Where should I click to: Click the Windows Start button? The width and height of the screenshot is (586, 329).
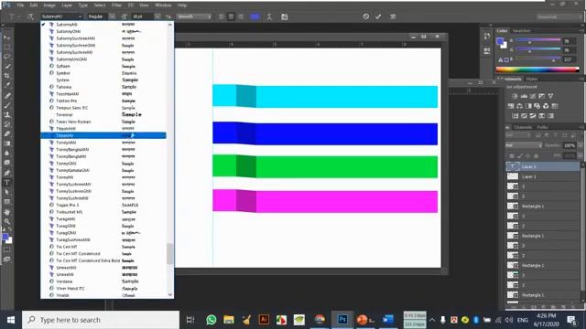pos(10,320)
